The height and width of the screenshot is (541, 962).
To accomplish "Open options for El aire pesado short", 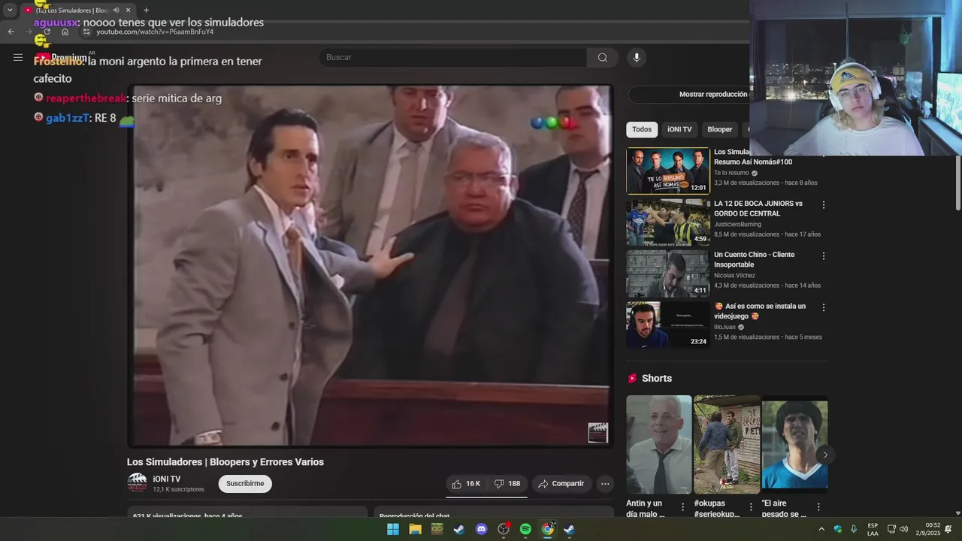I will 819,507.
